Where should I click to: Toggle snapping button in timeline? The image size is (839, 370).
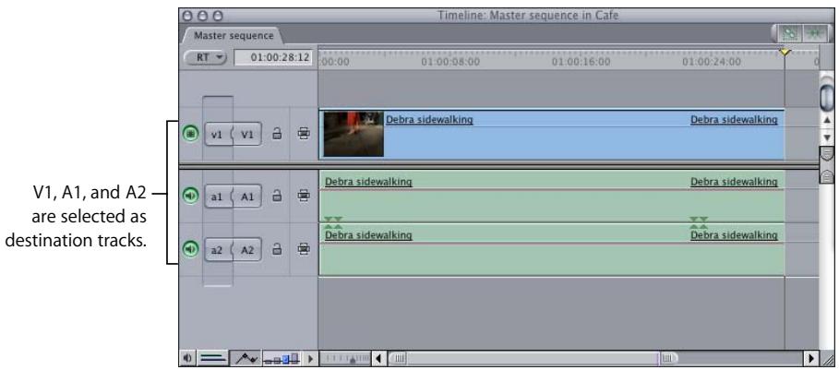(x=813, y=33)
